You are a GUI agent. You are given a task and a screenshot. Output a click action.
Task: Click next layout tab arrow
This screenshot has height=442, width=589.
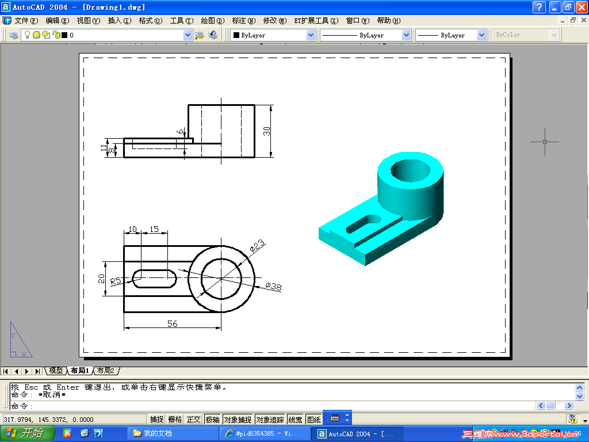[26, 371]
